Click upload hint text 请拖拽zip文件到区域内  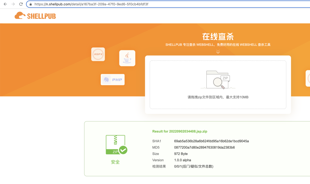pyautogui.click(x=218, y=97)
